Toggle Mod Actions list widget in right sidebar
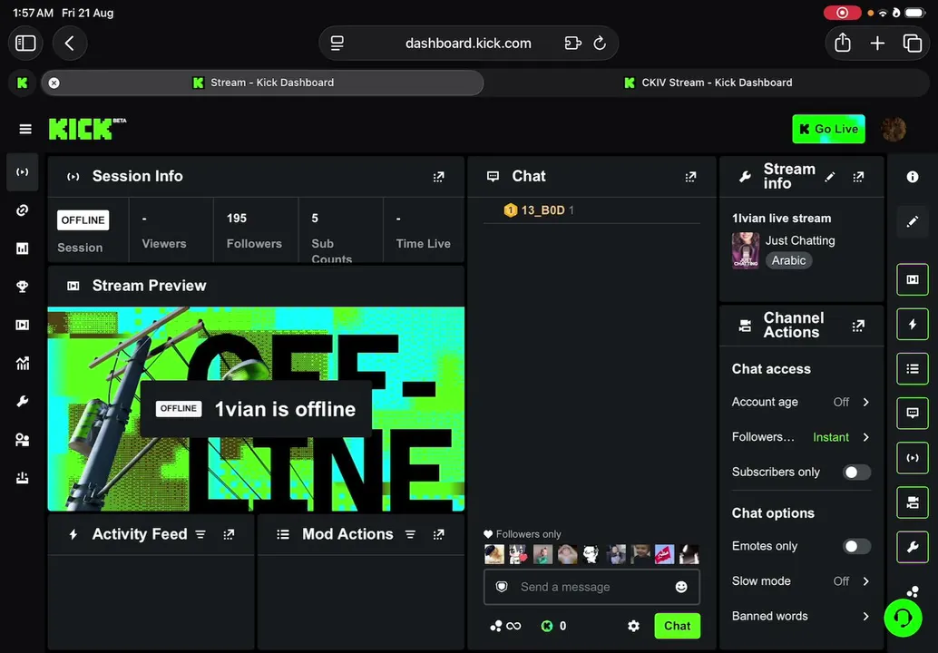Screen dimensions: 938x653 913,369
